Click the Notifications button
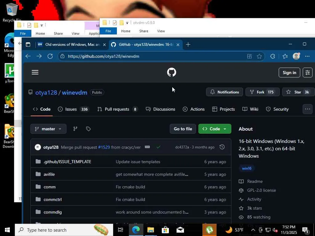The height and width of the screenshot is (236, 315). click(225, 92)
